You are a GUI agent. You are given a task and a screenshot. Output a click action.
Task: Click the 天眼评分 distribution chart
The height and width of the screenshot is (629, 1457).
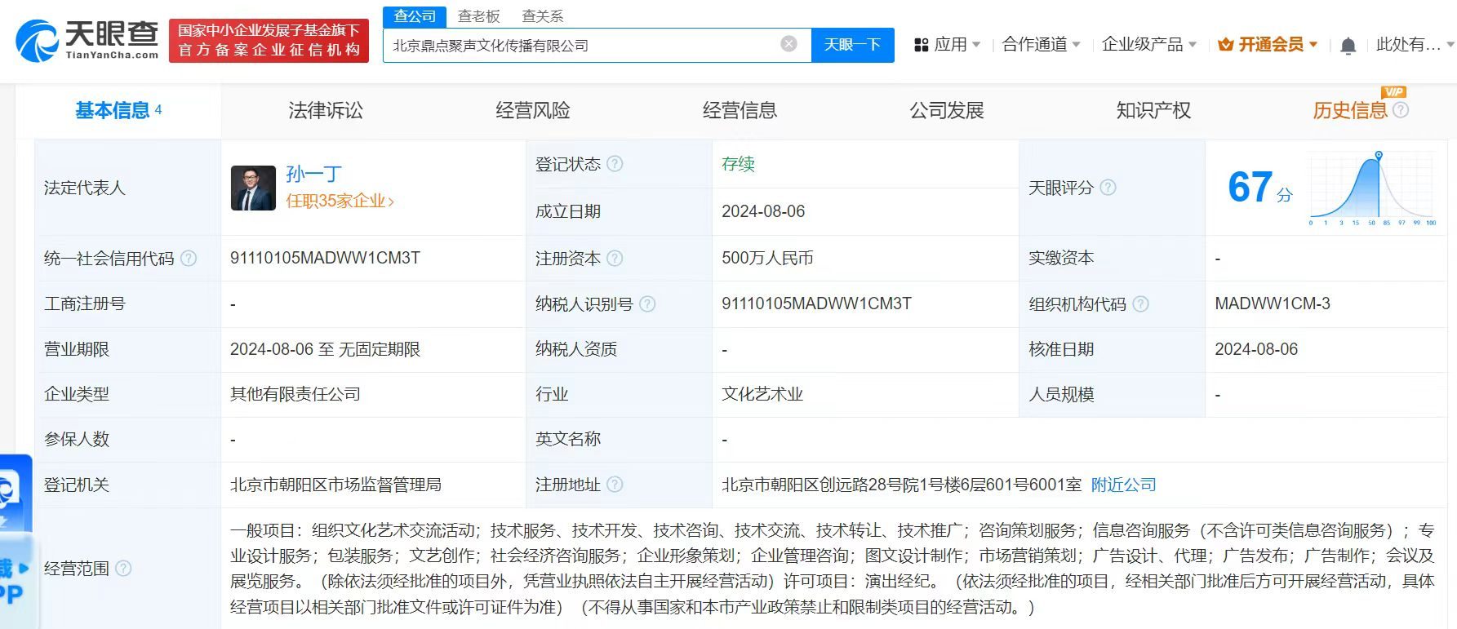click(x=1373, y=188)
